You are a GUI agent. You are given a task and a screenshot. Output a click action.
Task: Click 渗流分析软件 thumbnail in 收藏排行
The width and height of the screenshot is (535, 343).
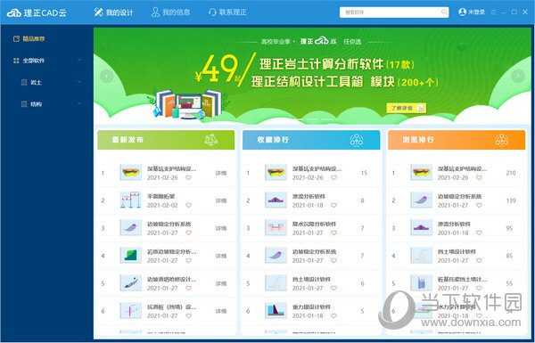(x=276, y=200)
